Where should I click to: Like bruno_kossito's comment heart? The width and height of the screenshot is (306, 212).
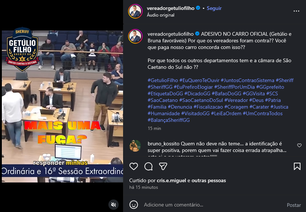tap(299, 145)
